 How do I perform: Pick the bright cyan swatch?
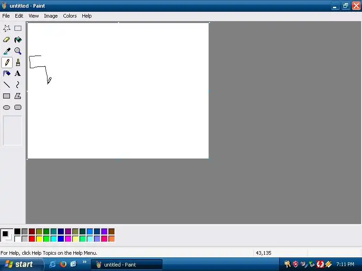click(53, 239)
